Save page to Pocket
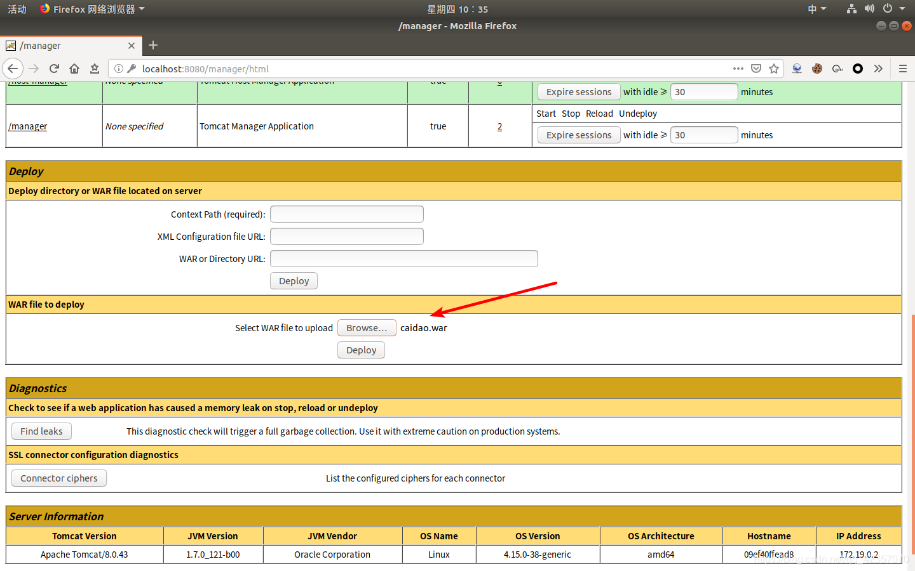 point(756,69)
